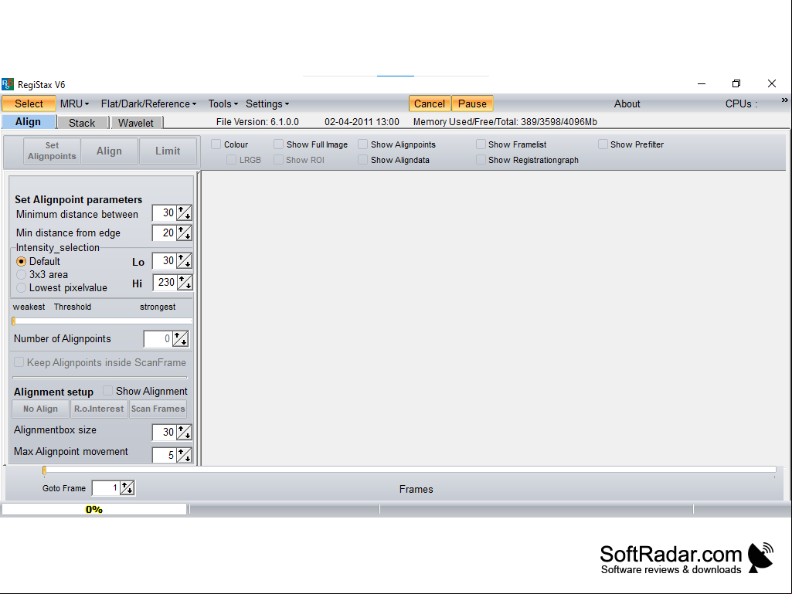The width and height of the screenshot is (792, 594).
Task: Enable Show Full Image checkbox
Action: (278, 144)
